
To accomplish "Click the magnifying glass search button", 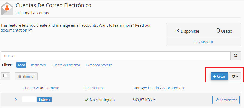I will pos(236,56).
